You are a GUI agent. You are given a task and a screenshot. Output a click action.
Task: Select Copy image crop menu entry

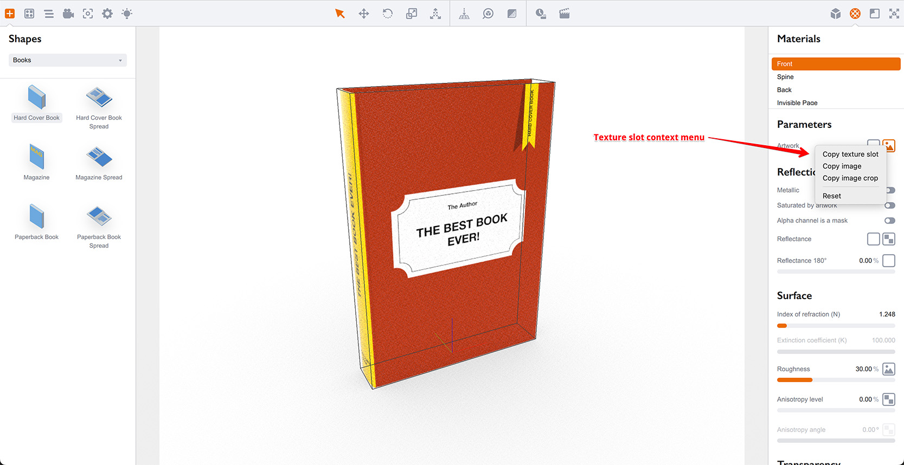tap(850, 178)
